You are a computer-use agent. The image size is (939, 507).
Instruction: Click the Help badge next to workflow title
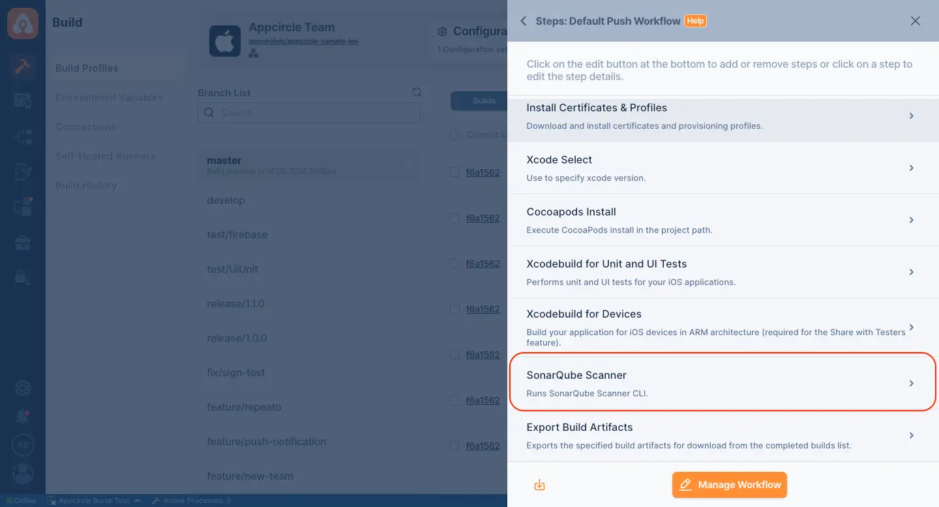click(x=695, y=21)
